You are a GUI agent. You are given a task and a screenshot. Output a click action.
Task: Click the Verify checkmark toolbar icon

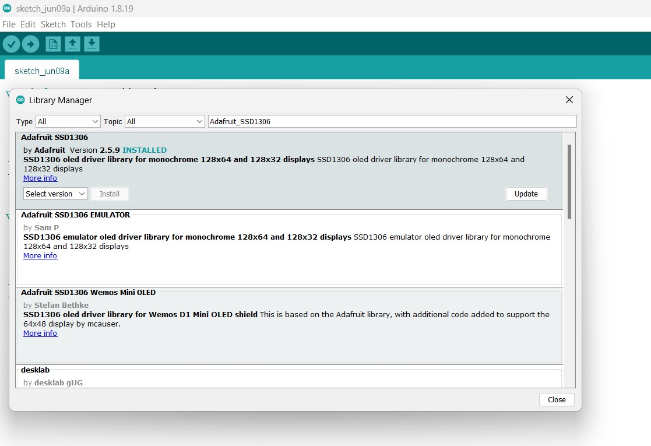click(x=12, y=44)
